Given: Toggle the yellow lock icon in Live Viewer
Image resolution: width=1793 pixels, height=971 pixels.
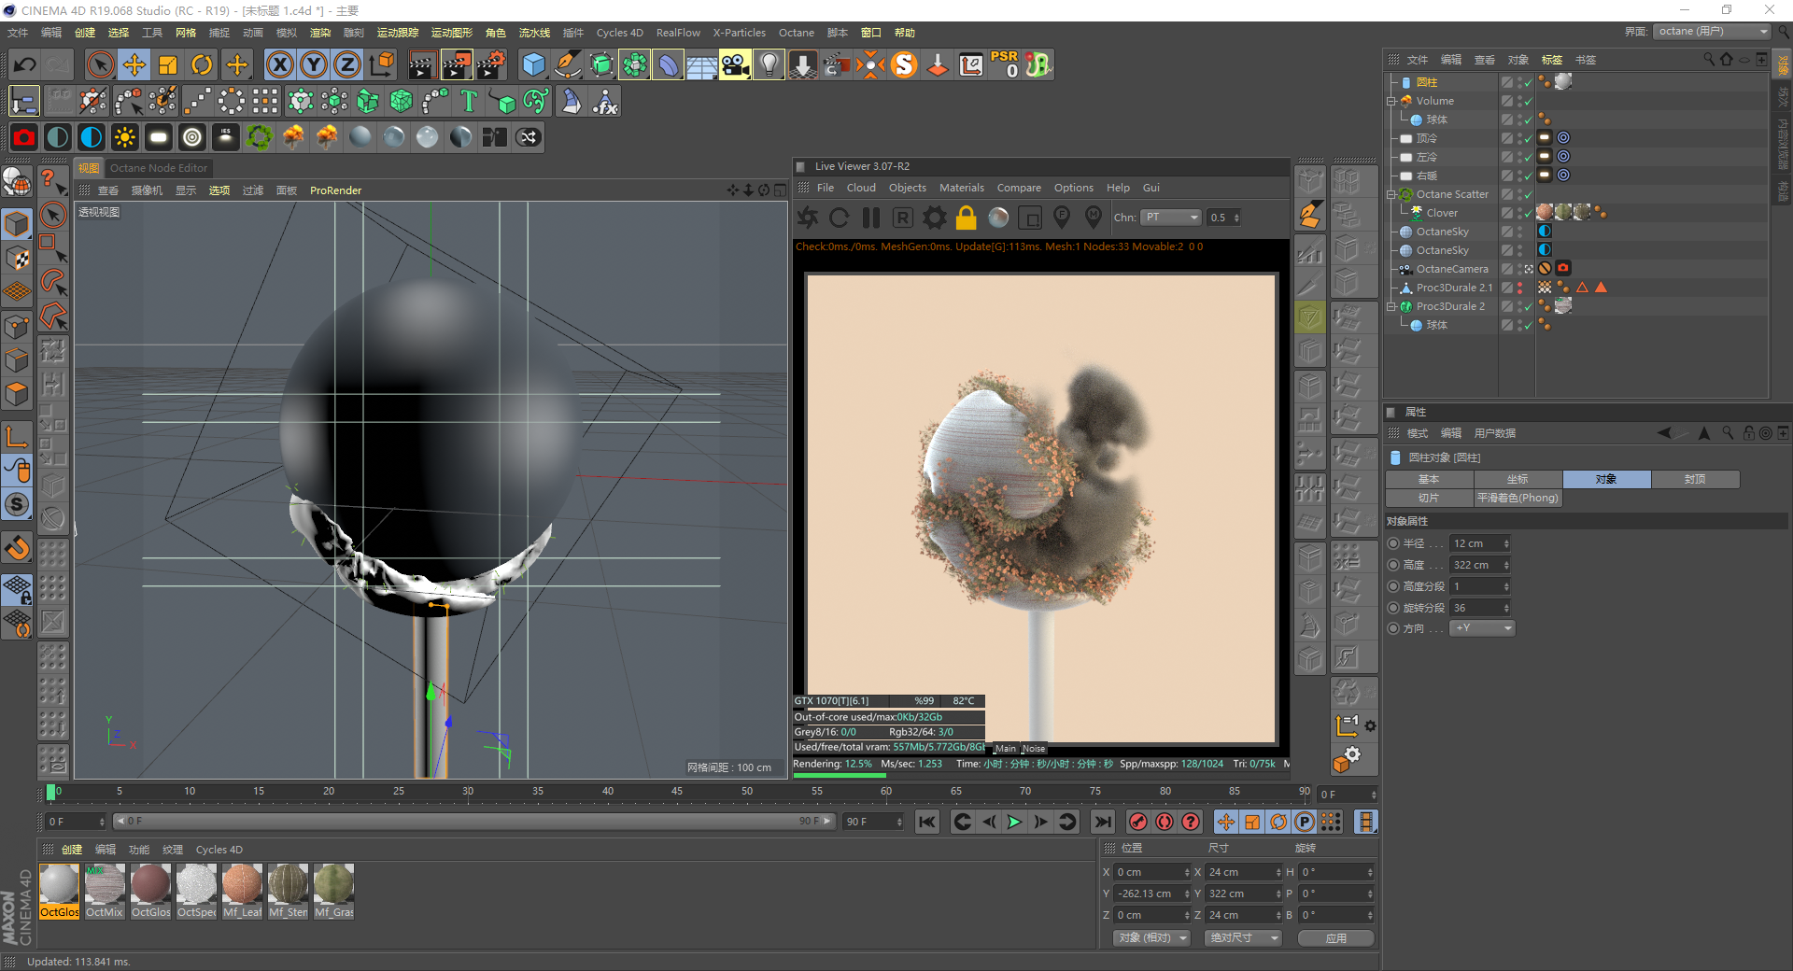Looking at the screenshot, I should click(x=966, y=218).
